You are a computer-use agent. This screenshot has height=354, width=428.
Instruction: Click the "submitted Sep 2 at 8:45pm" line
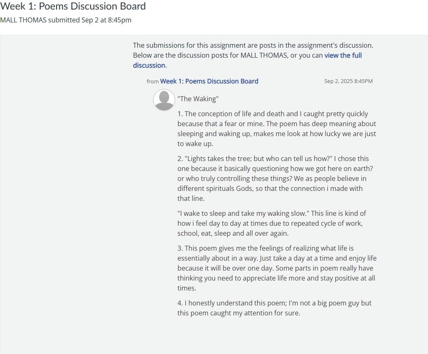89,20
